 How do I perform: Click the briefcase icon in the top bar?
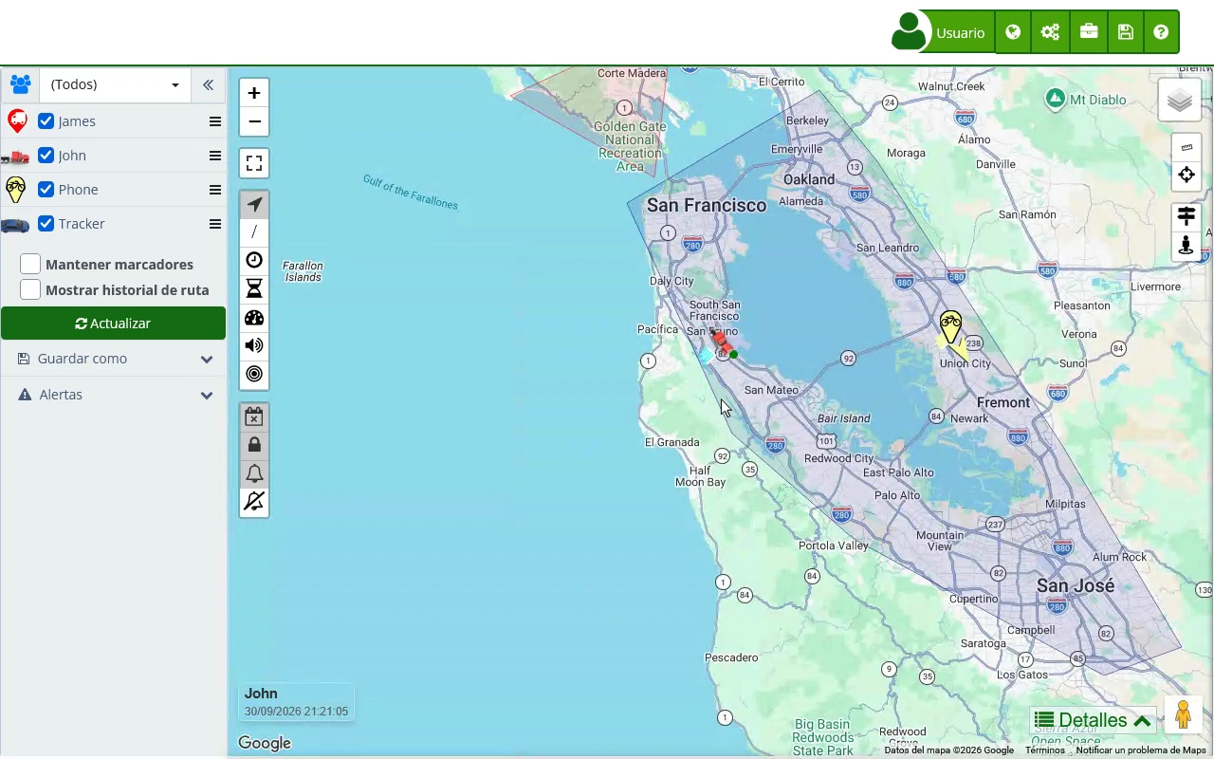[1088, 32]
